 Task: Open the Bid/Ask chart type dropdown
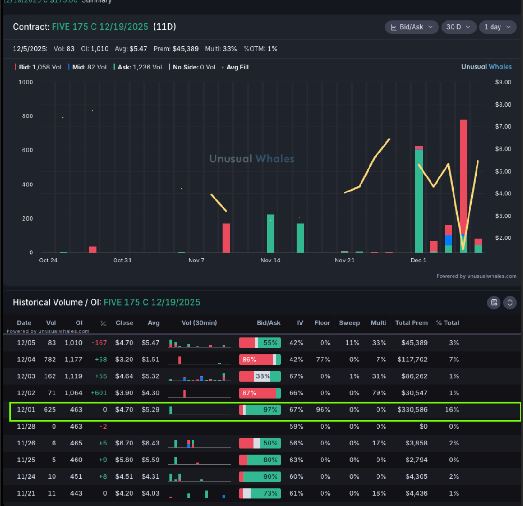tap(412, 27)
